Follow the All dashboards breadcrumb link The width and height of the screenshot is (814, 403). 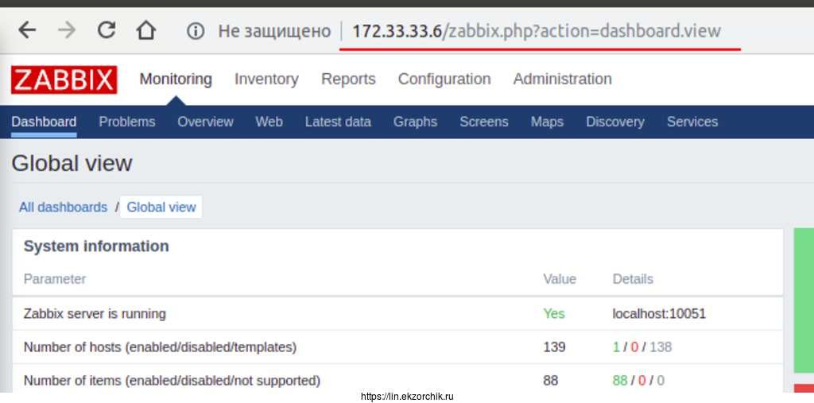pos(63,207)
